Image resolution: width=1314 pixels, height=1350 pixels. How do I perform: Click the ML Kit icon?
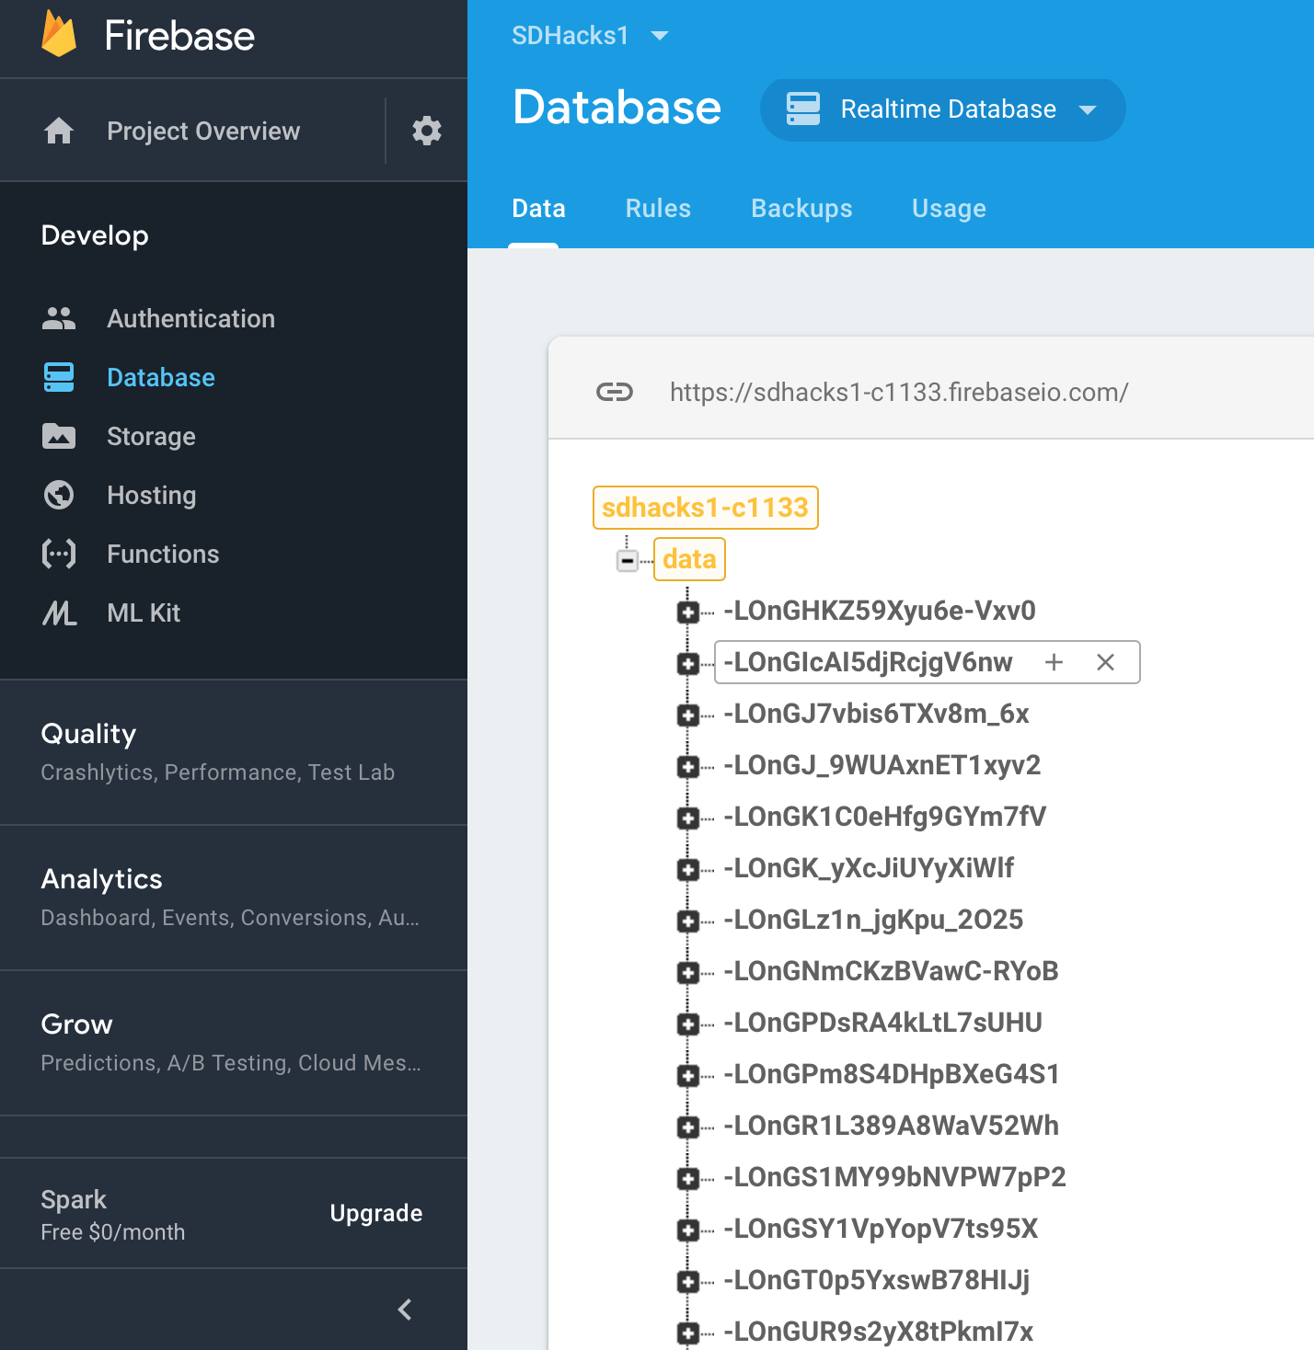point(59,612)
